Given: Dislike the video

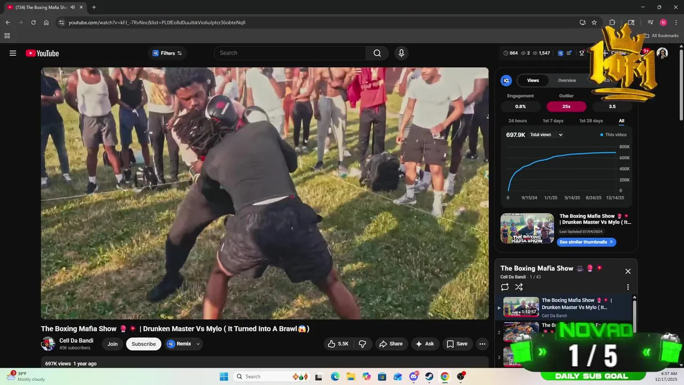Looking at the screenshot, I should tap(362, 344).
